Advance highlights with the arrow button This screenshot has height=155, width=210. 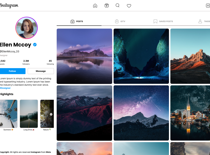[x=51, y=114]
